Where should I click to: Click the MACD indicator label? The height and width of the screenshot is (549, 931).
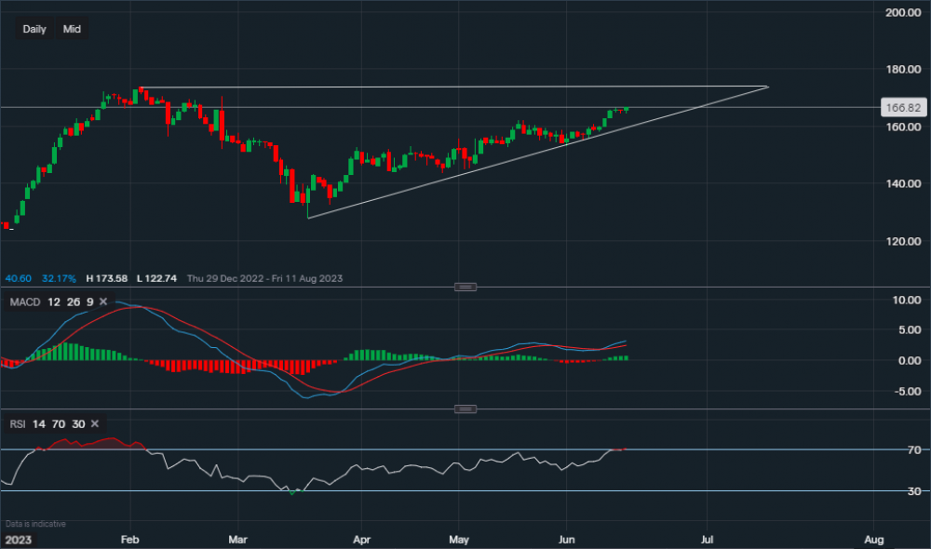point(24,301)
